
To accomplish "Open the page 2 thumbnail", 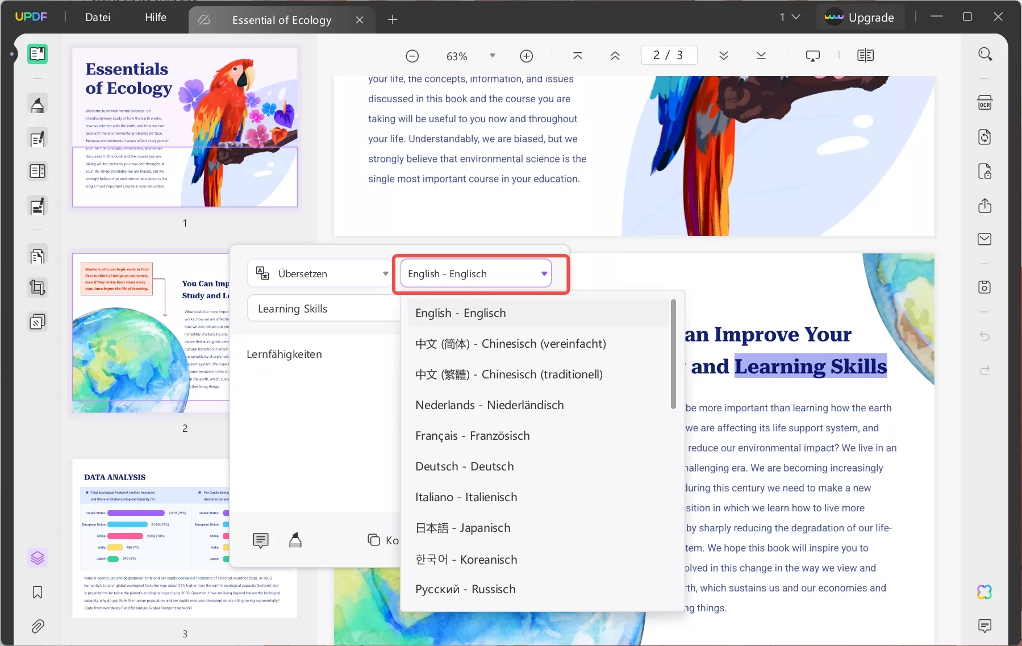I will pos(151,333).
